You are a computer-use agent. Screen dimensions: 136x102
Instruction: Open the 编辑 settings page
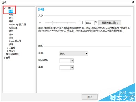pyautogui.click(x=11, y=21)
